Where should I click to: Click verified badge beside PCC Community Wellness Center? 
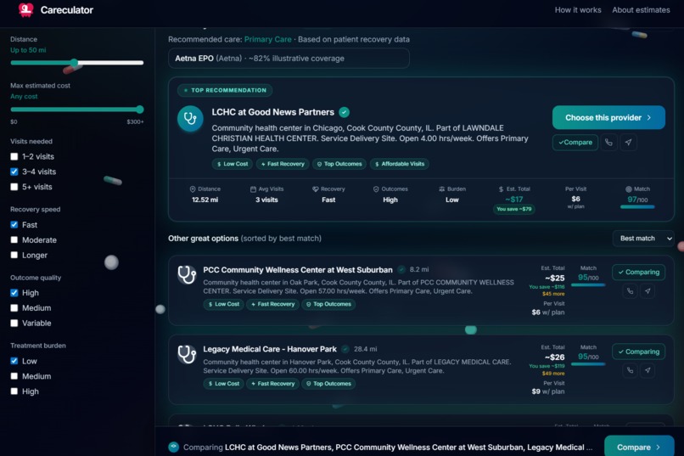tap(401, 270)
